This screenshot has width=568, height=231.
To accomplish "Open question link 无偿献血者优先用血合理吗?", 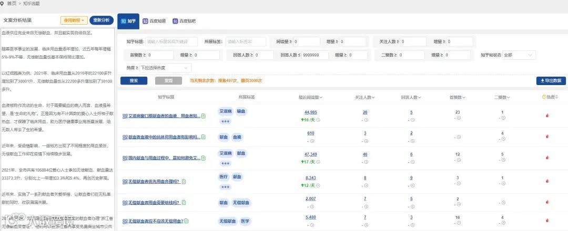I will tap(154, 182).
